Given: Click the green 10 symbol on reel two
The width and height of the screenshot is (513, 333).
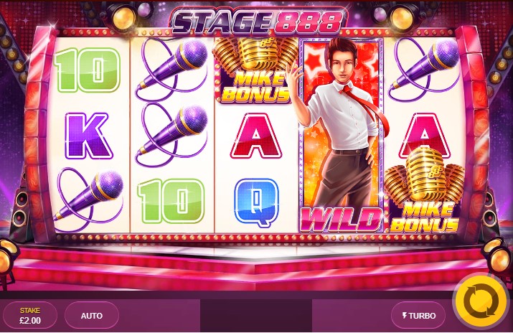Looking at the screenshot, I should click(171, 201).
